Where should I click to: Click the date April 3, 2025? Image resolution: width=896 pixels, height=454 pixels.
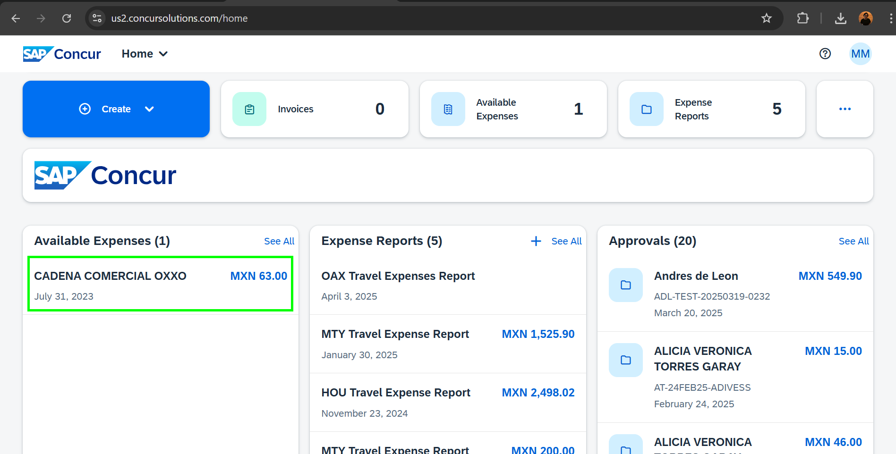pos(349,296)
